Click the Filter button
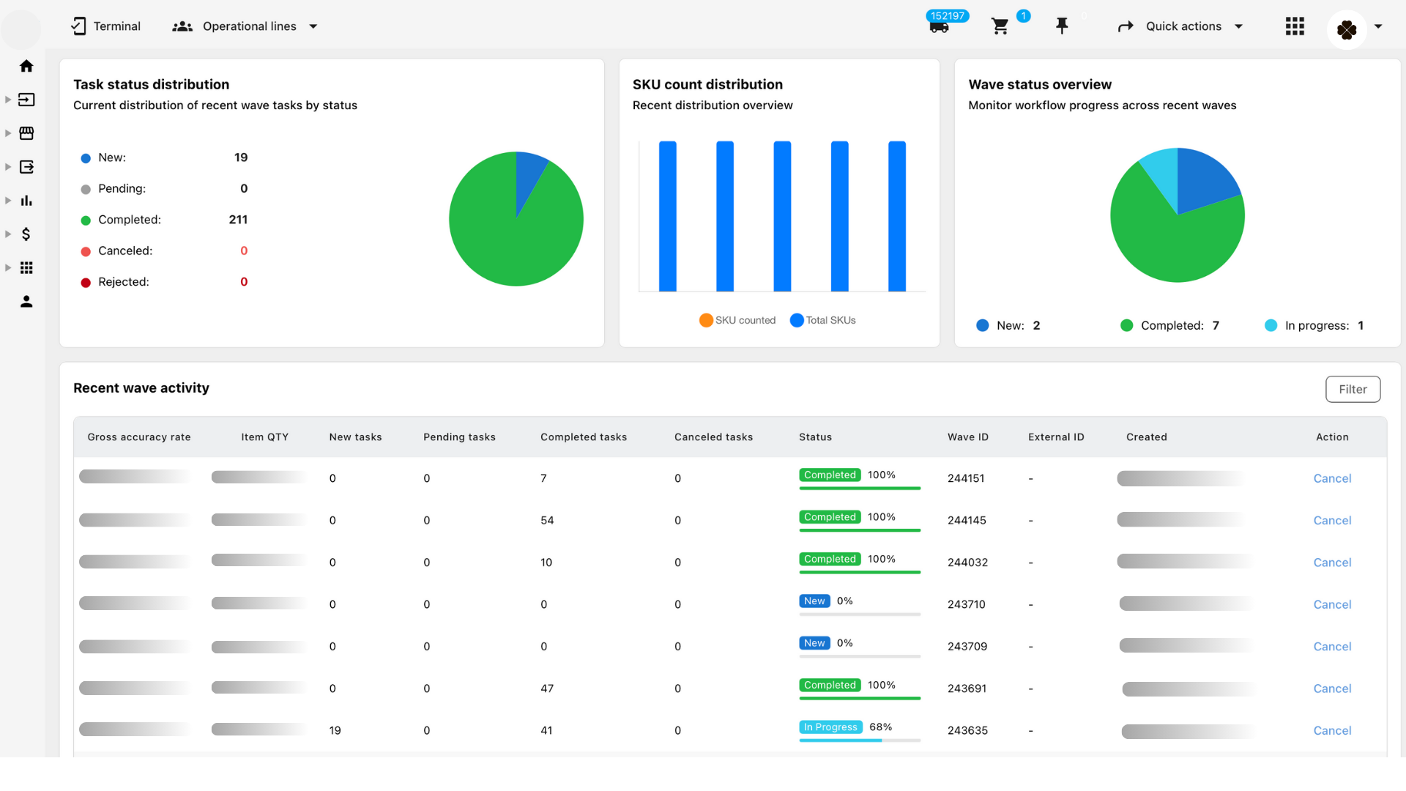This screenshot has width=1406, height=791. [1353, 389]
